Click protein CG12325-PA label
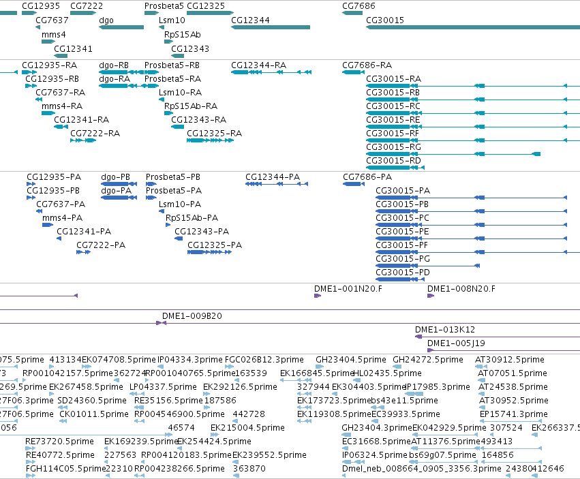Screen dimensions: 580x479 click(x=215, y=245)
